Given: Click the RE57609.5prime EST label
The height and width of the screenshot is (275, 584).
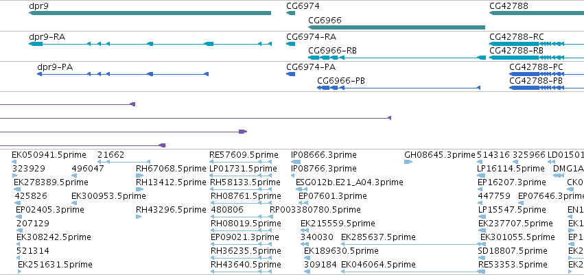Looking at the screenshot, I should pos(244,155).
